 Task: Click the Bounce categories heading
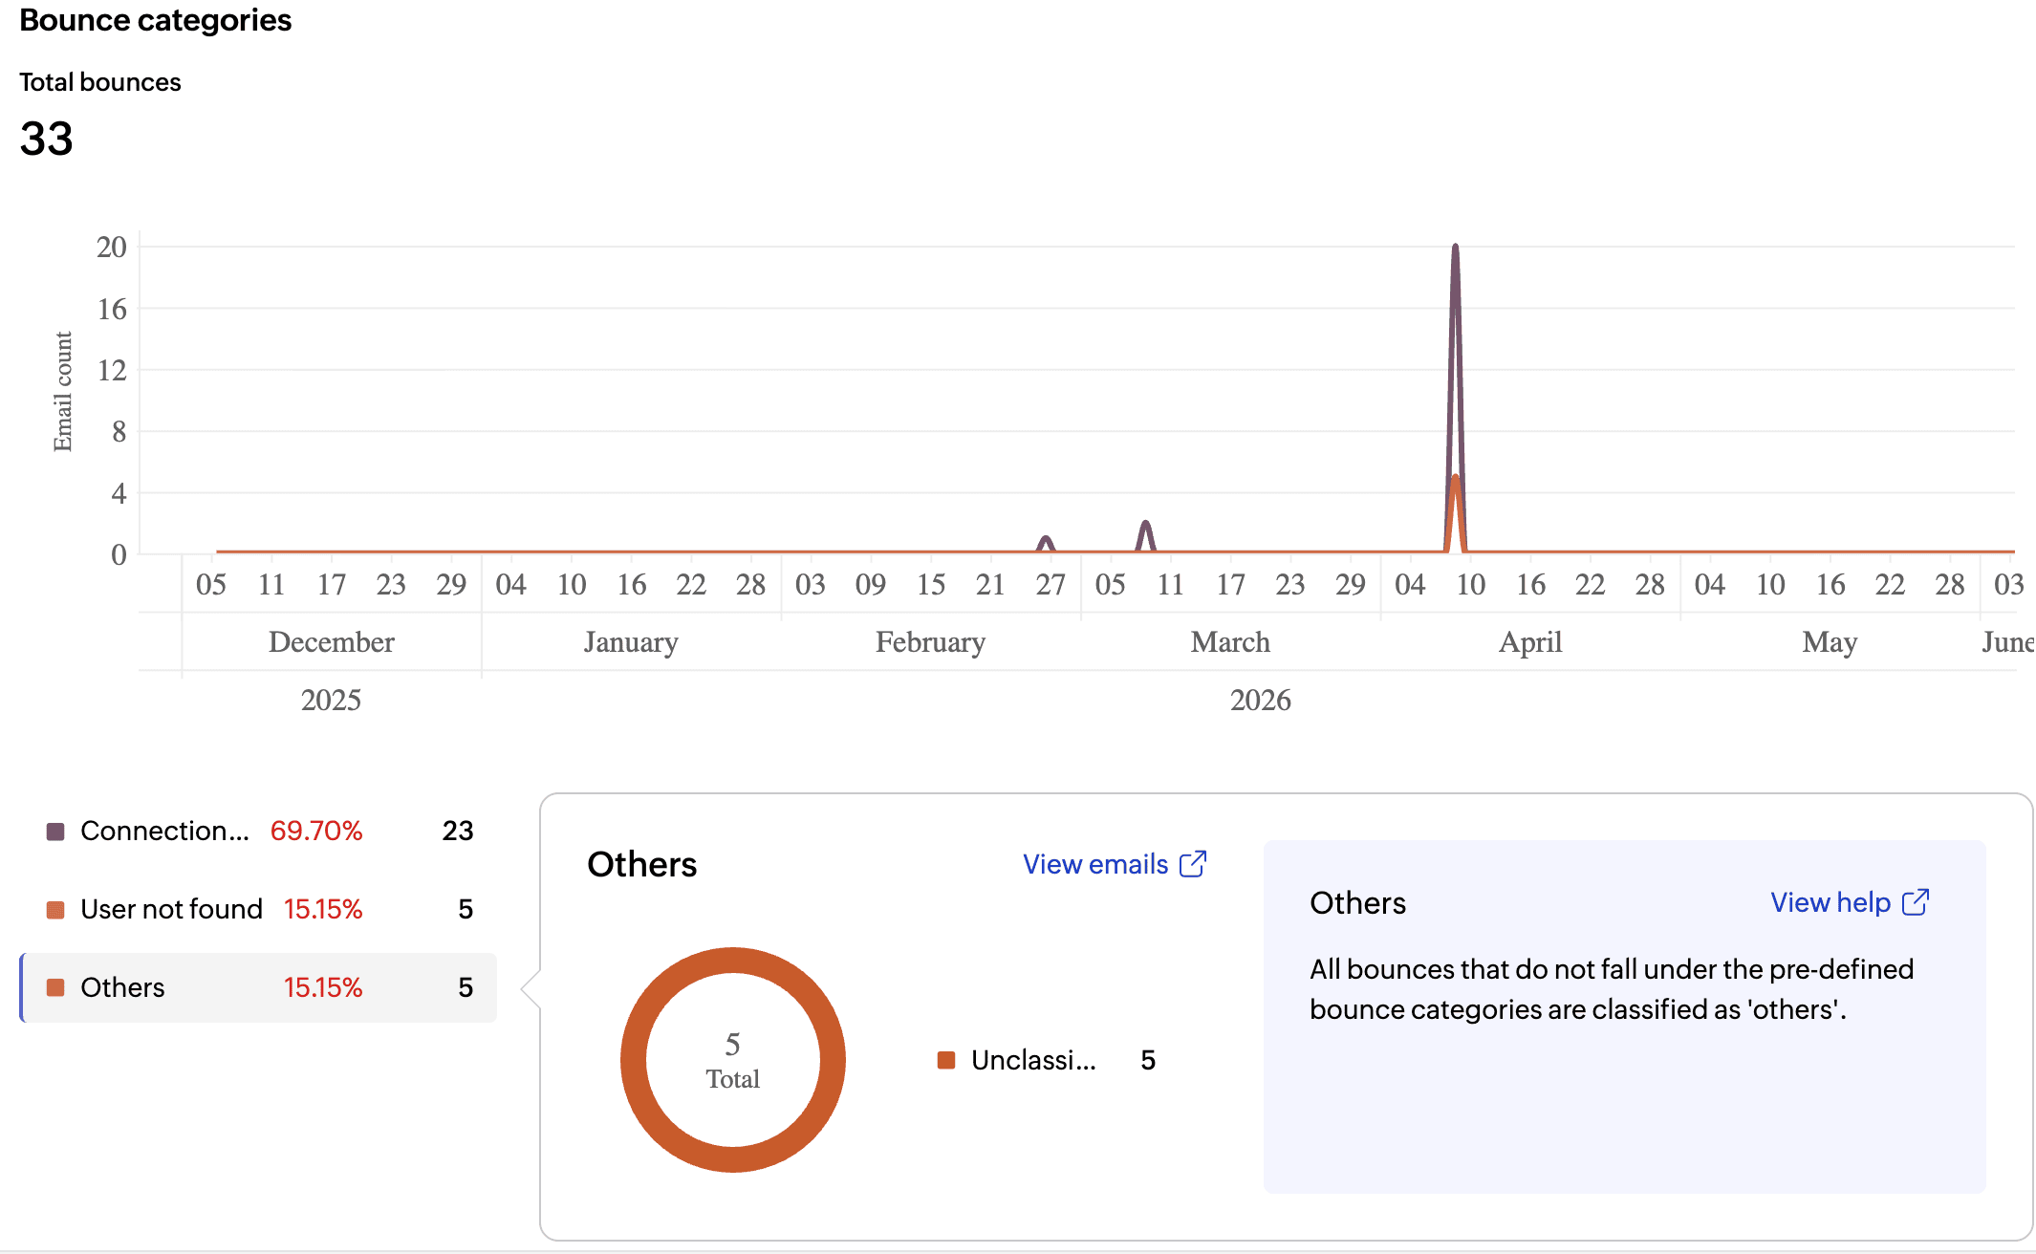click(156, 20)
